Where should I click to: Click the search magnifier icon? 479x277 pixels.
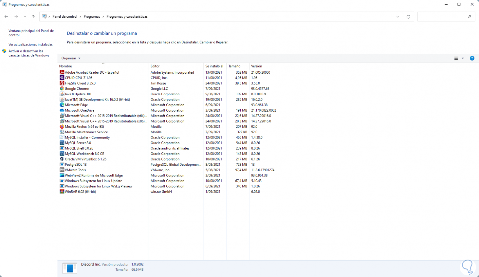(x=469, y=17)
